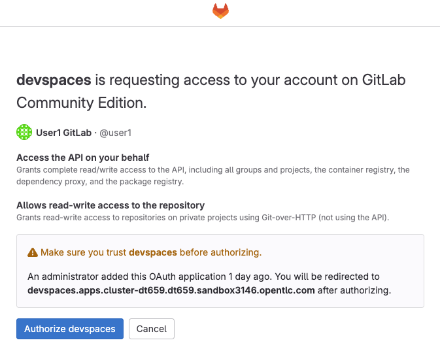Click the Git-over-HTTP description text
Image resolution: width=440 pixels, height=353 pixels.
tap(203, 218)
